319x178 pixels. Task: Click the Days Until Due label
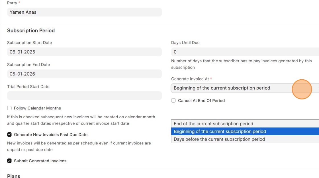[185, 43]
